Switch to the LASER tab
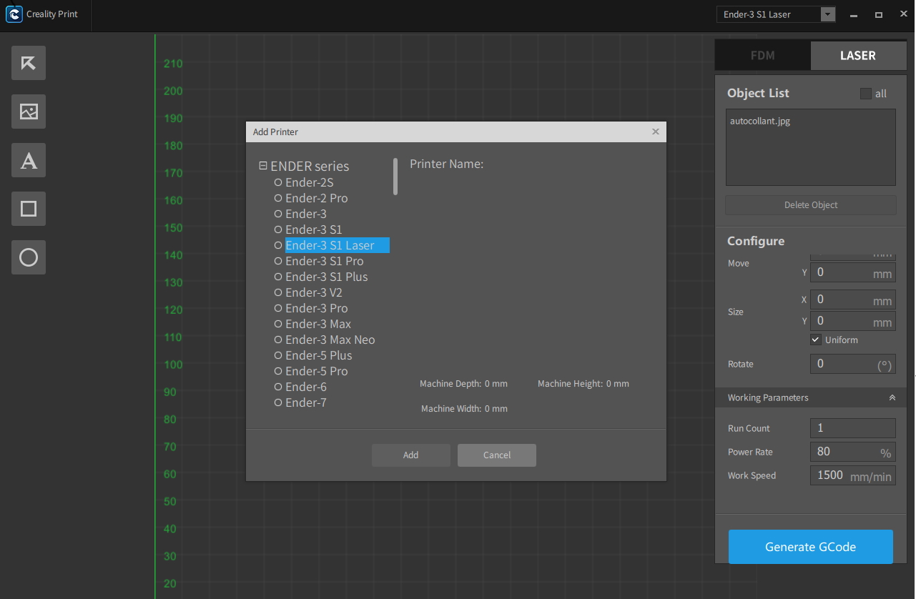 (857, 55)
